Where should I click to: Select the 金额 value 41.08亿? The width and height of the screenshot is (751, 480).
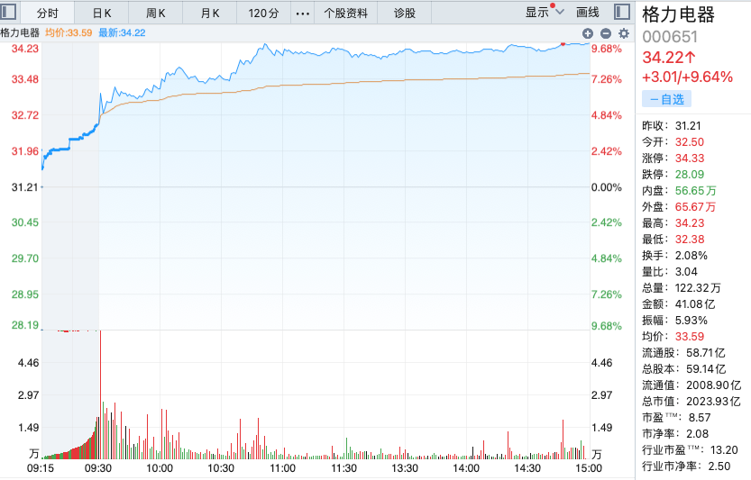(x=695, y=304)
